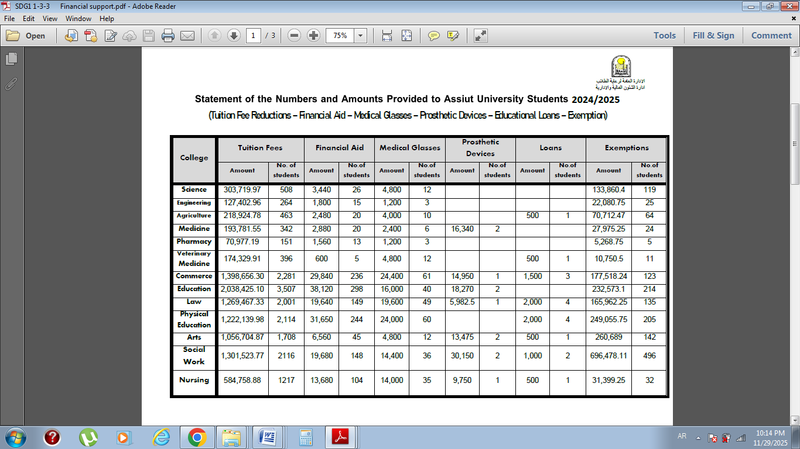This screenshot has height=449, width=800.
Task: Open the Window menu
Action: pos(78,19)
